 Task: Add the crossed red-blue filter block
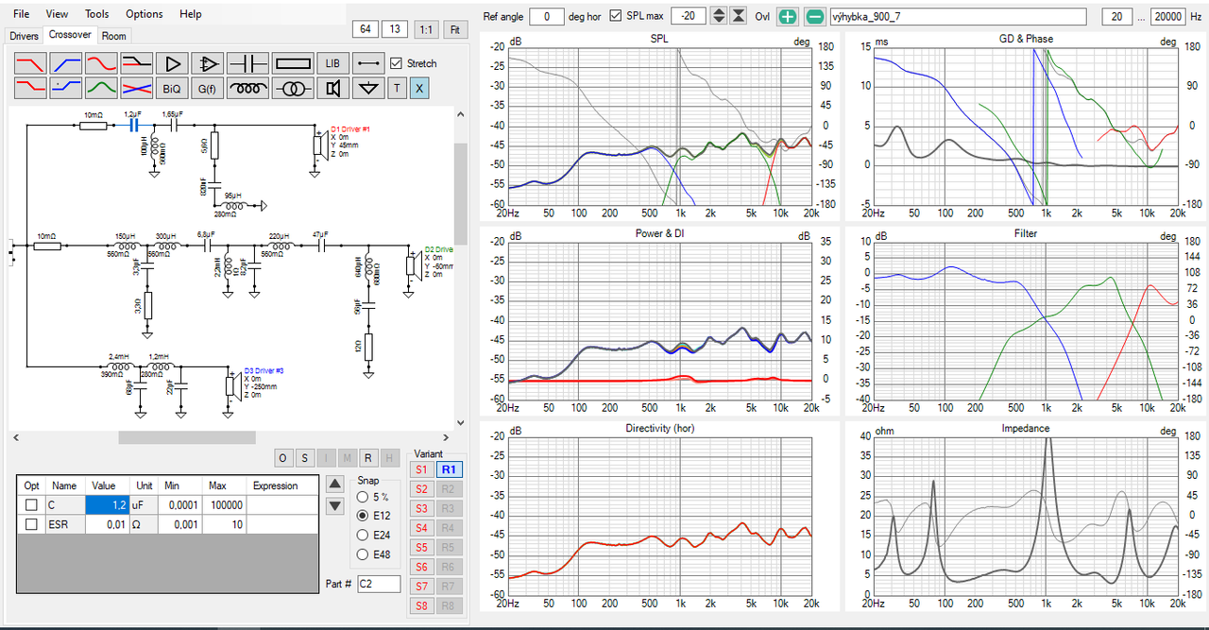[136, 88]
